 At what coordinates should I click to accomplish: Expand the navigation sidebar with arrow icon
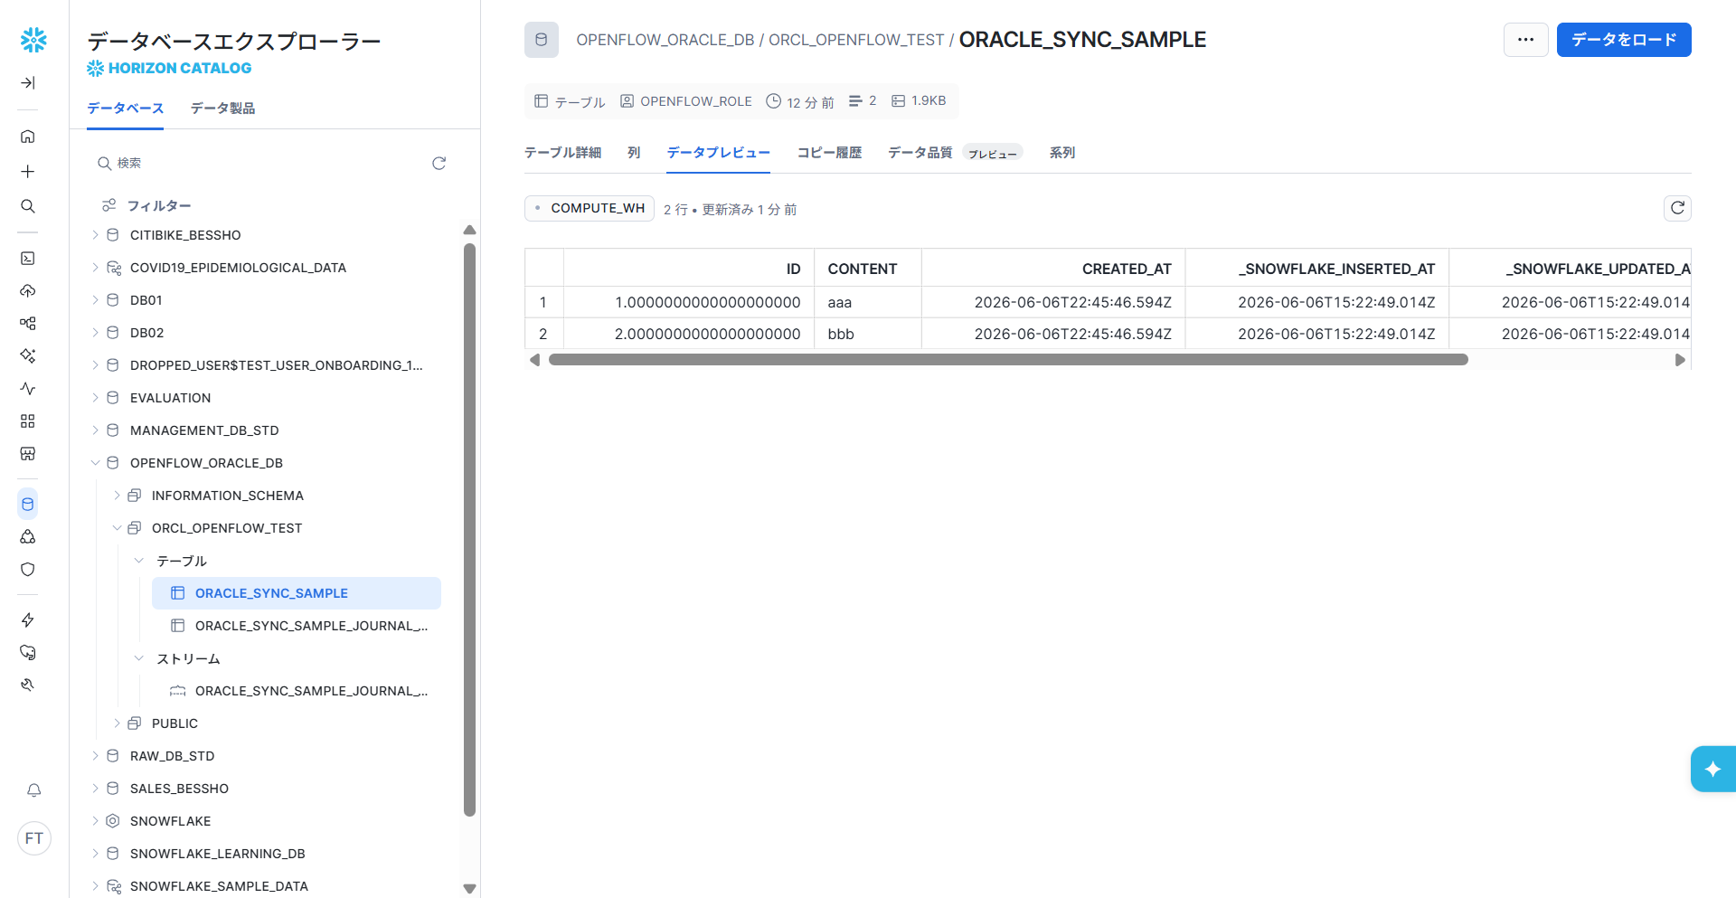point(28,83)
